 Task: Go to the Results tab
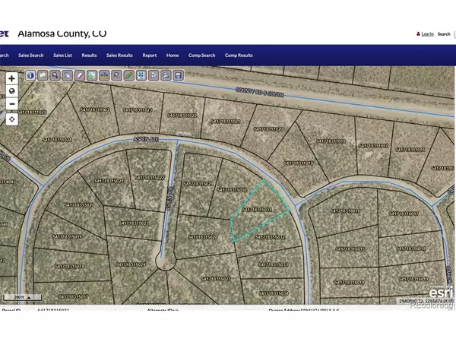tap(90, 55)
